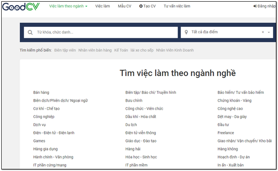Click the GoodCV logo
Image resolution: width=278 pixels, height=171 pixels.
pyautogui.click(x=21, y=7)
